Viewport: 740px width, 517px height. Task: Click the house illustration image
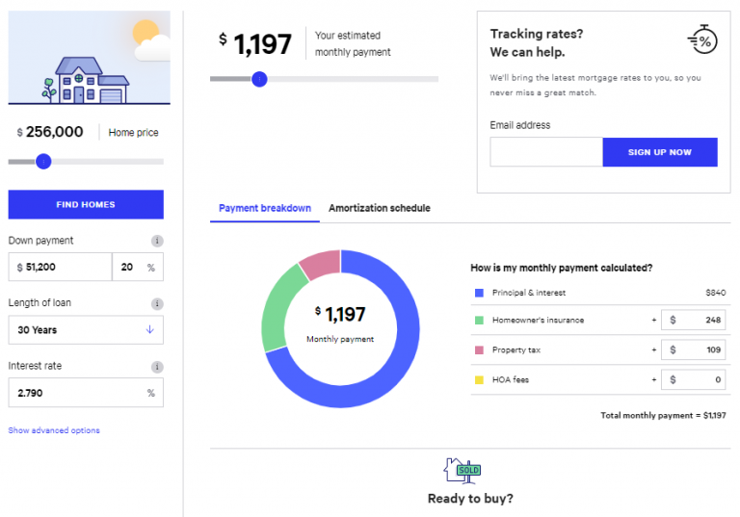(89, 58)
